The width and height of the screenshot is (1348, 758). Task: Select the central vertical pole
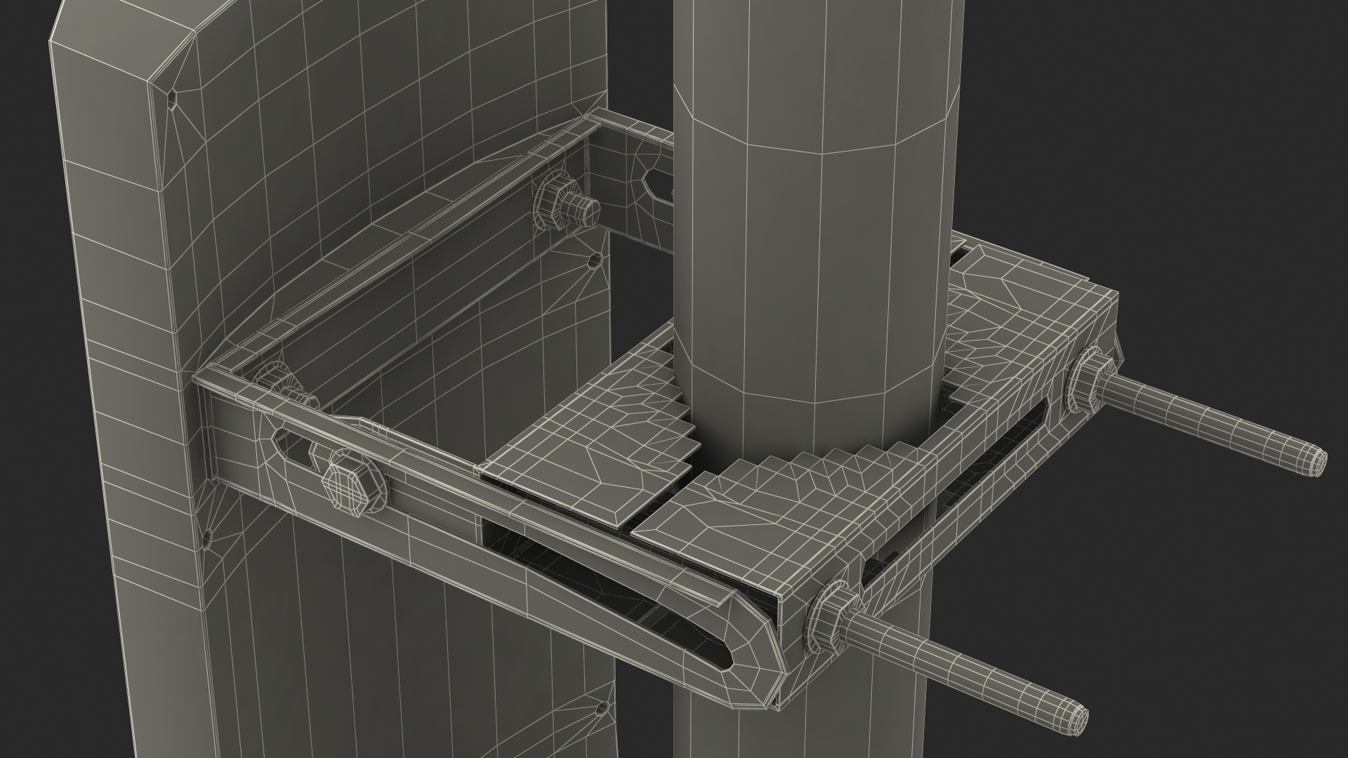click(814, 281)
